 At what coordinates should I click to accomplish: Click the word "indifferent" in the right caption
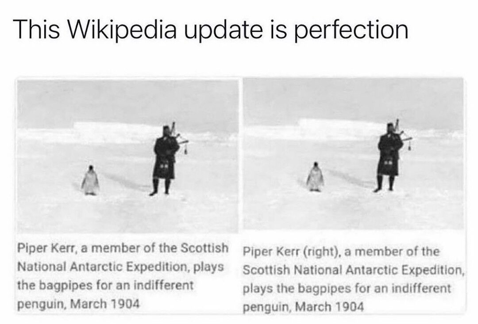click(421, 288)
